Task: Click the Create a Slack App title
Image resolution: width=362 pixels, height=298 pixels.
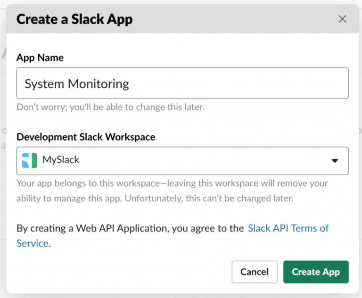Action: (74, 19)
